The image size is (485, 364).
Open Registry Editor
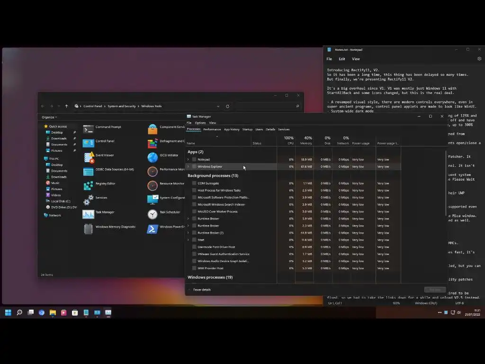[99, 185]
